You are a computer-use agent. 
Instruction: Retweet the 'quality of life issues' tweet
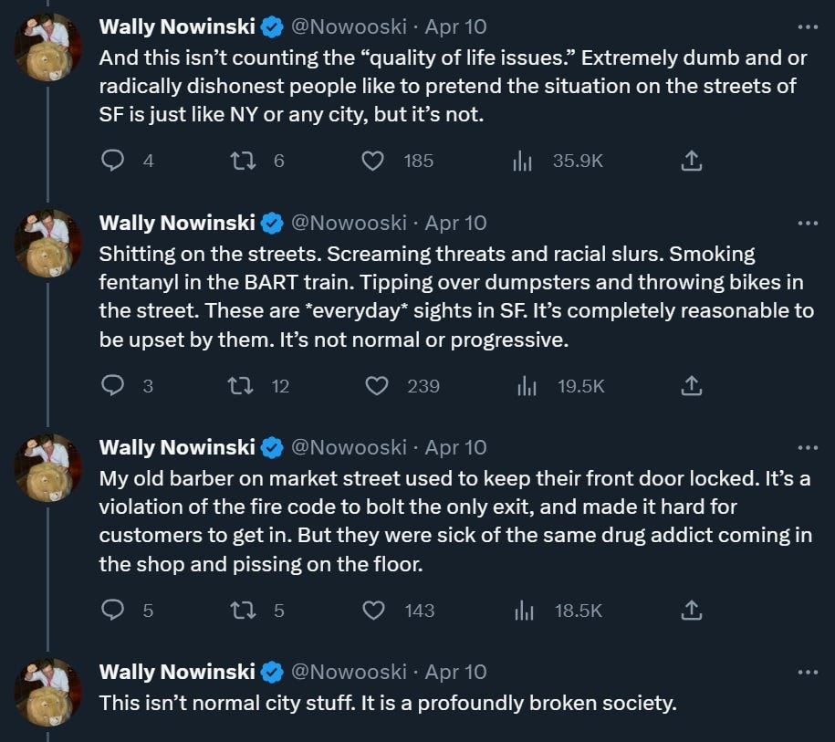pyautogui.click(x=241, y=161)
